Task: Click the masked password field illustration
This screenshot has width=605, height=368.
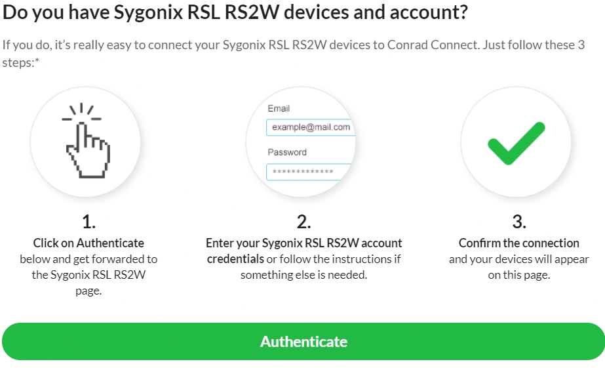Action: [309, 172]
